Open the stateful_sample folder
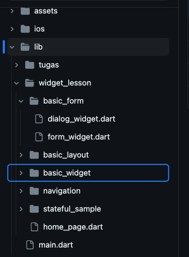 pyautogui.click(x=72, y=209)
